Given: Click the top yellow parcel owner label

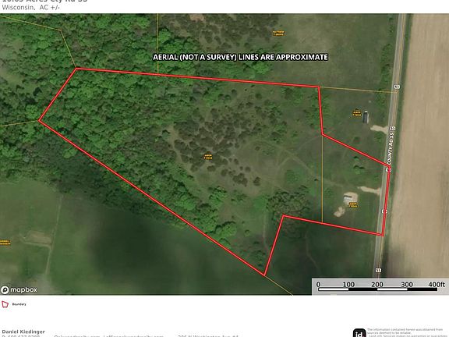Looking at the screenshot, I should 278,33.
